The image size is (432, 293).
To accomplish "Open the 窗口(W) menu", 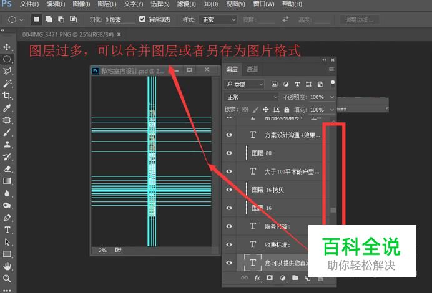I will tap(263, 4).
